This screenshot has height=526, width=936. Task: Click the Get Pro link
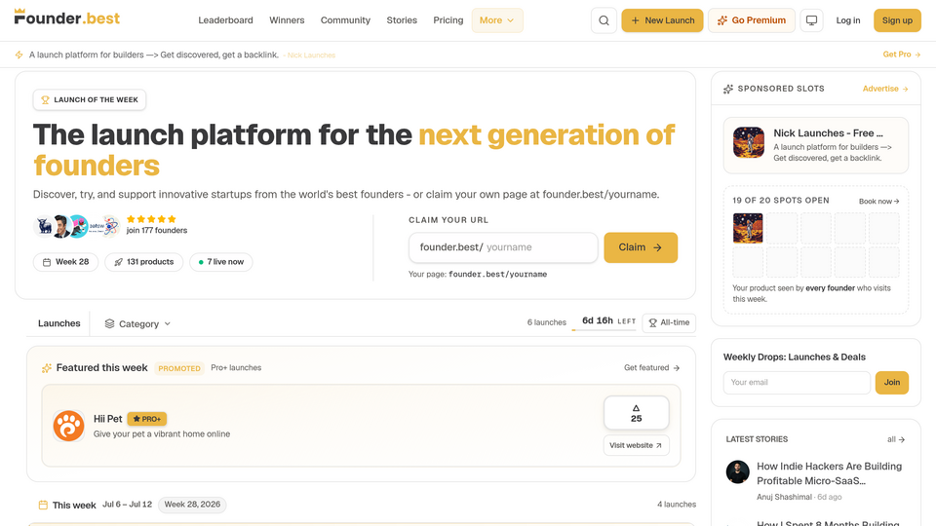[901, 55]
